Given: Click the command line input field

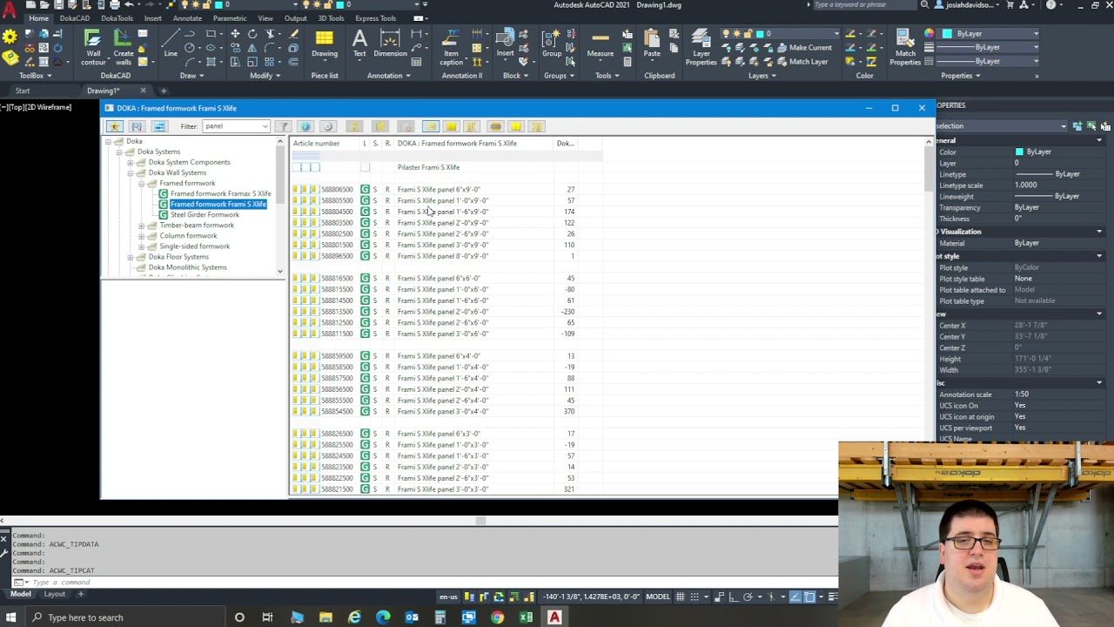Looking at the screenshot, I should click(x=431, y=582).
